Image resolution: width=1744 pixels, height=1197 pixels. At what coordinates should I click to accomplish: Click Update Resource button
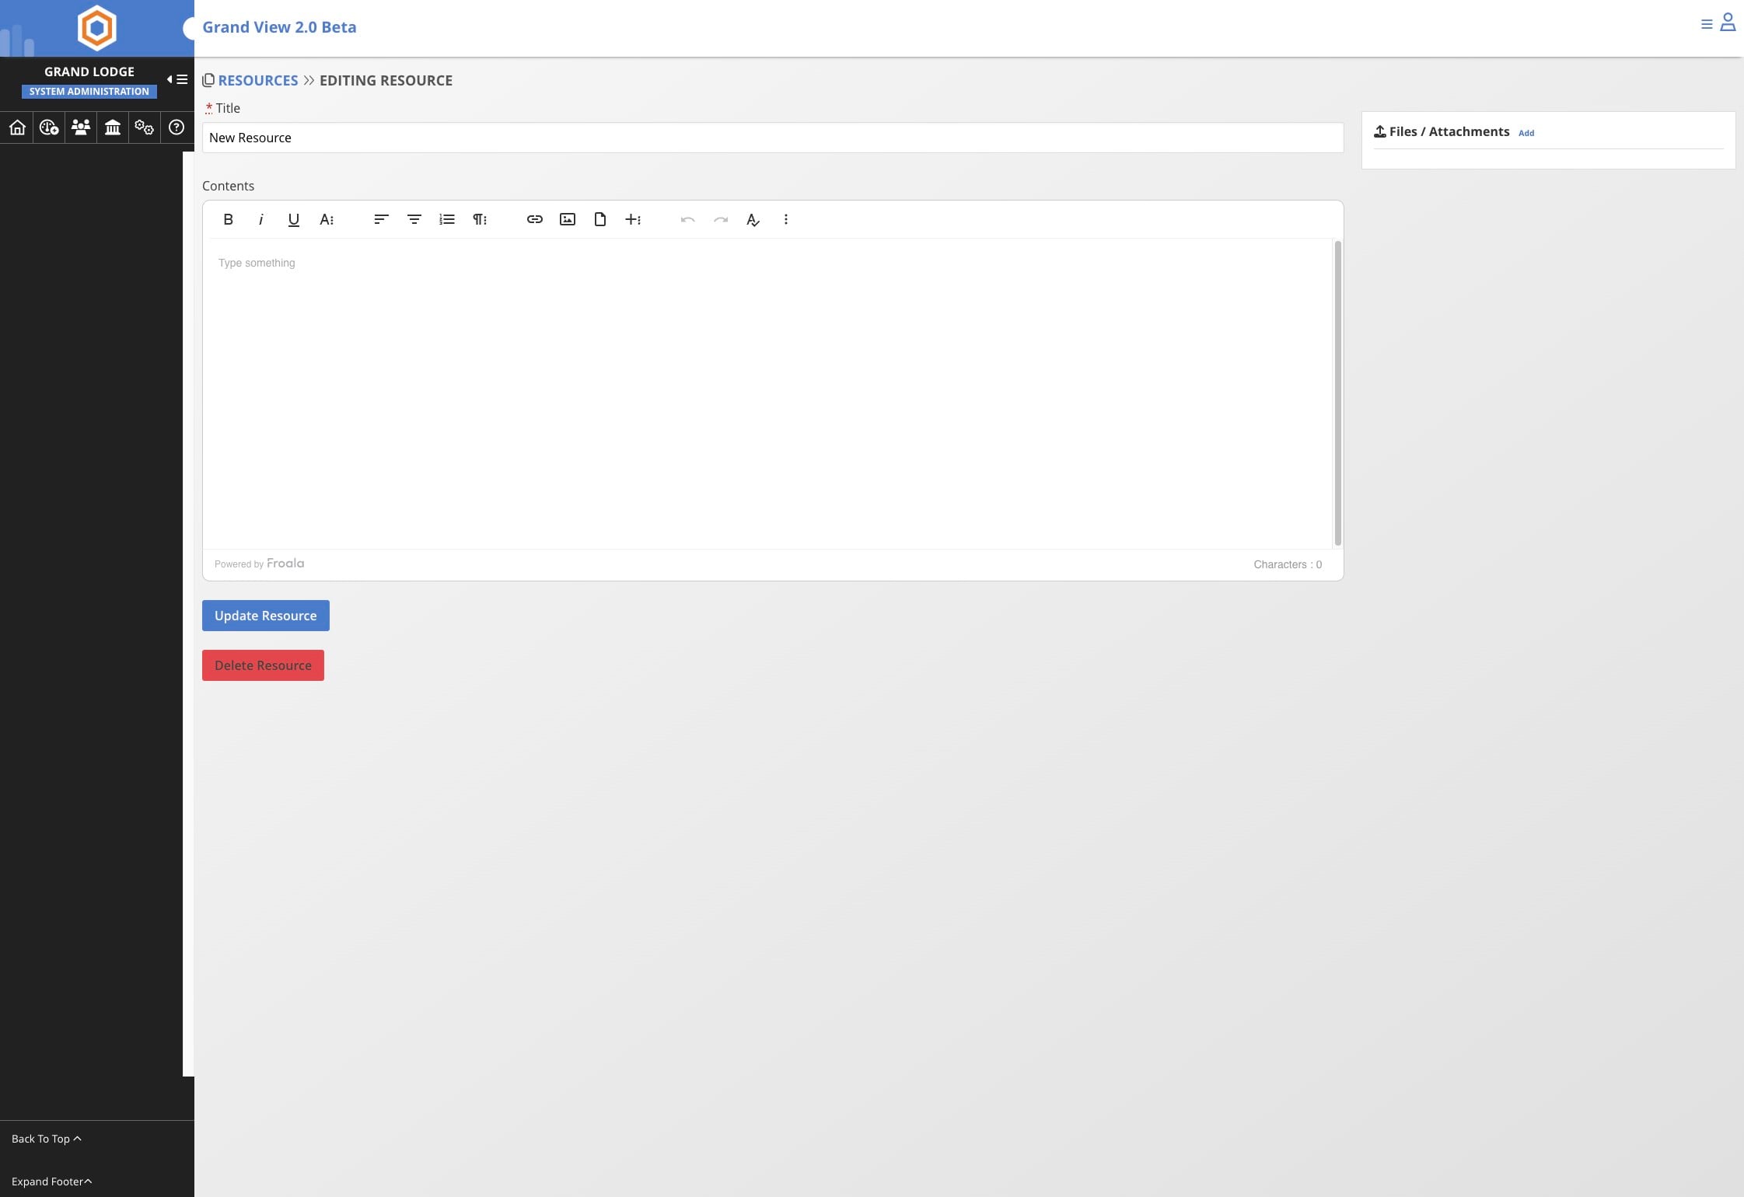[x=266, y=616]
